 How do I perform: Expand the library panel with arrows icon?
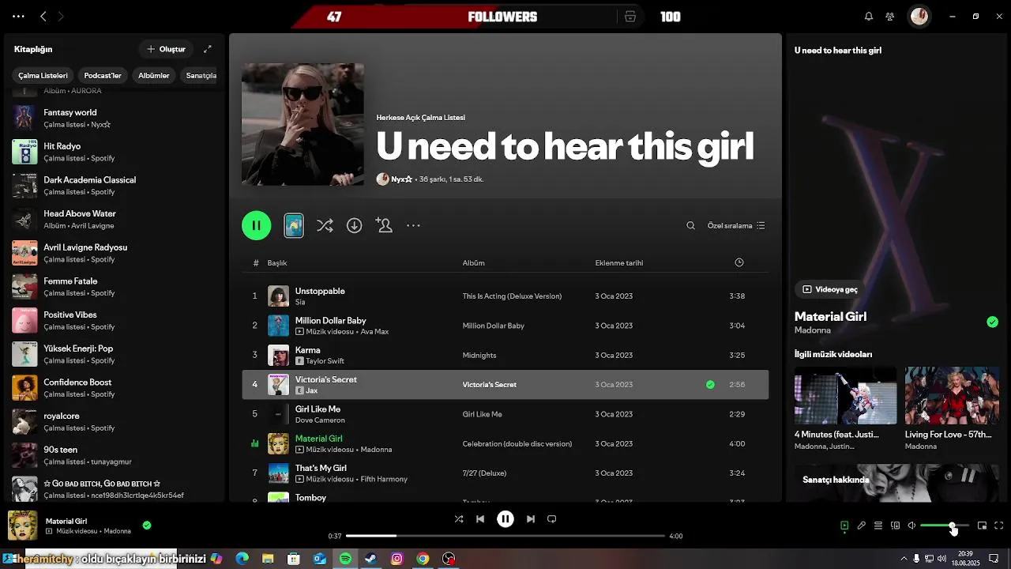208,49
